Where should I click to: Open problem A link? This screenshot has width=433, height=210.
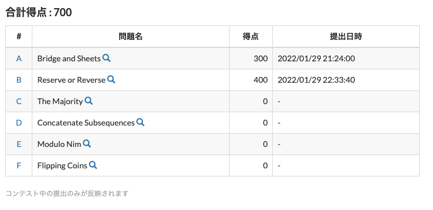tap(18, 58)
